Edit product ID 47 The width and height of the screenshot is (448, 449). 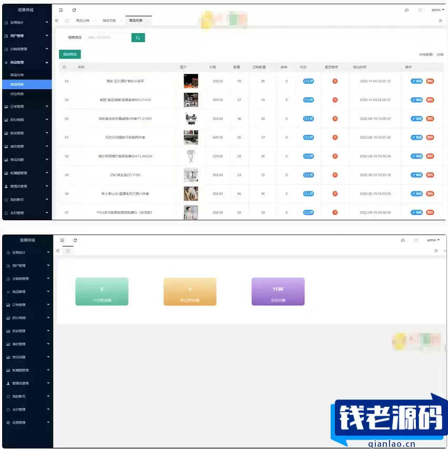click(416, 212)
